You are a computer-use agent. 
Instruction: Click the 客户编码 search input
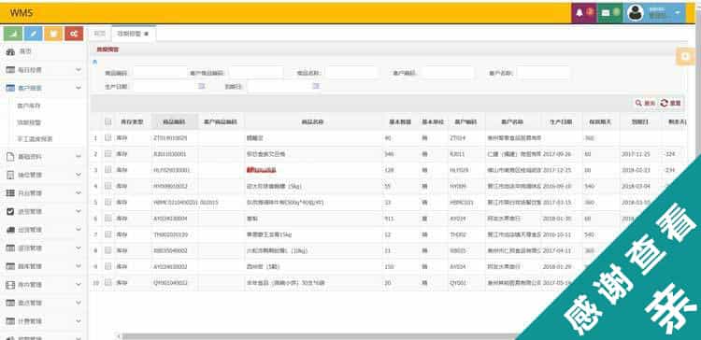point(448,72)
